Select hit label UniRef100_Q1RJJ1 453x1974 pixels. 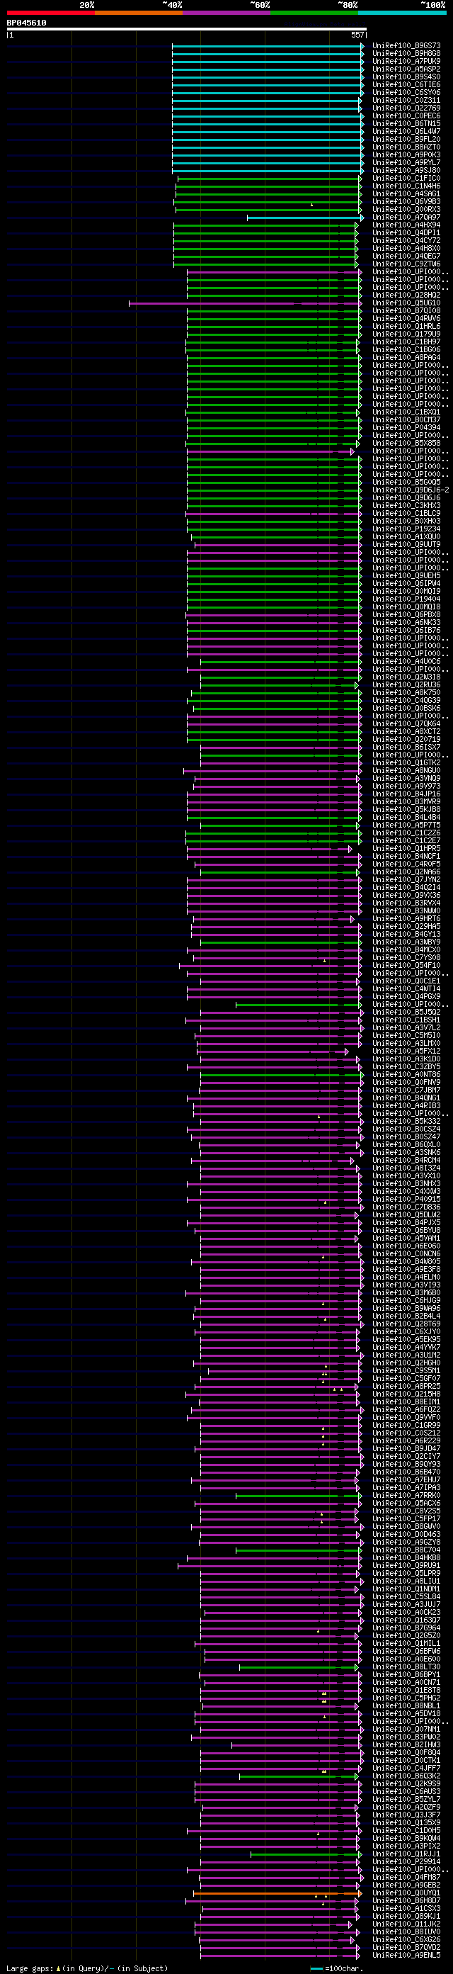tap(406, 1854)
